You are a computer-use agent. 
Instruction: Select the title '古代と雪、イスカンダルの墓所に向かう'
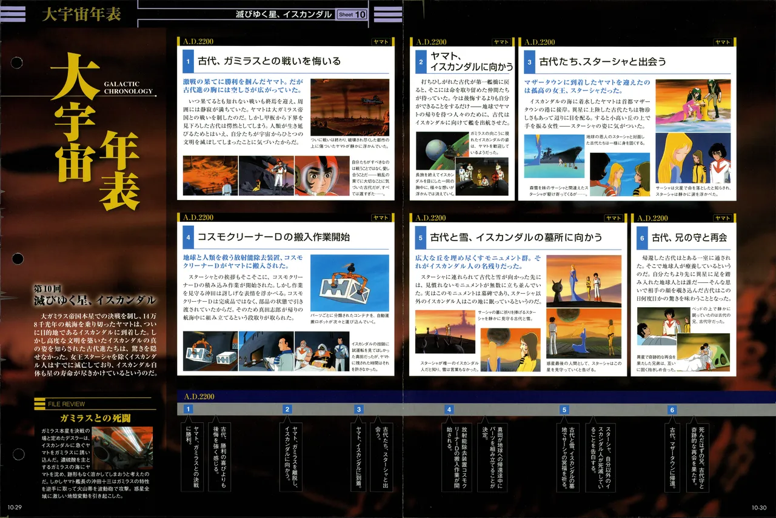pos(517,237)
